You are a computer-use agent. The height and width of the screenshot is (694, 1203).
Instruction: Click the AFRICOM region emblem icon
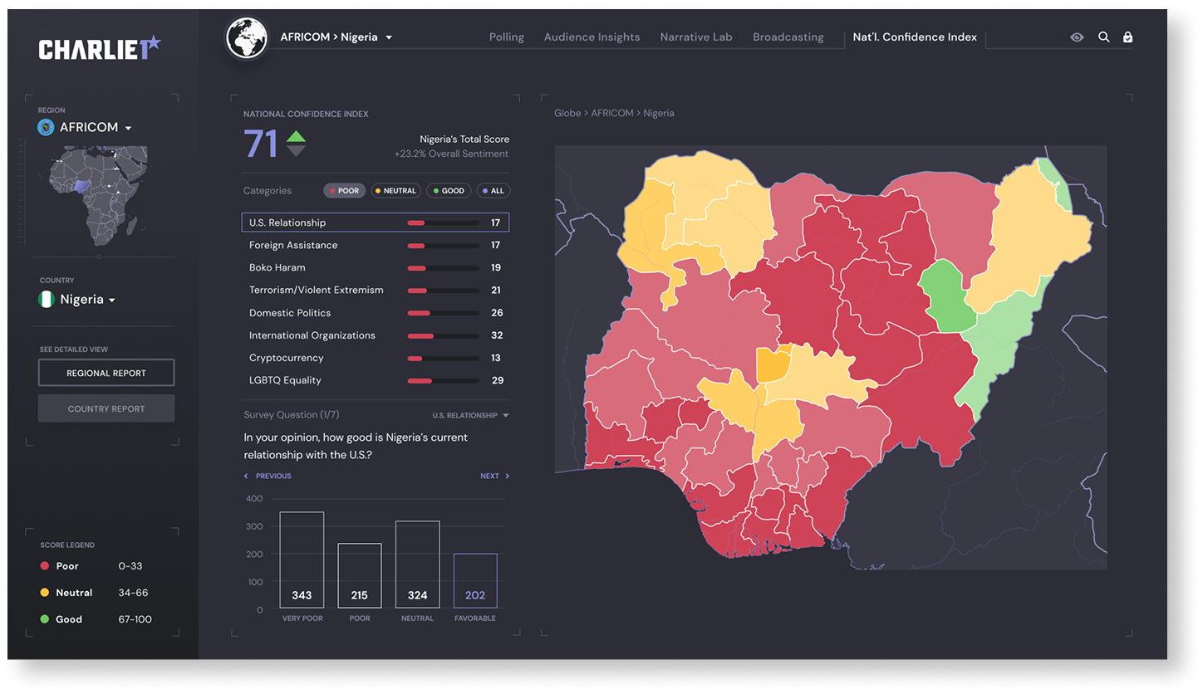46,127
